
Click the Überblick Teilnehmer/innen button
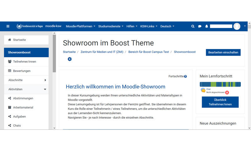(x=220, y=102)
